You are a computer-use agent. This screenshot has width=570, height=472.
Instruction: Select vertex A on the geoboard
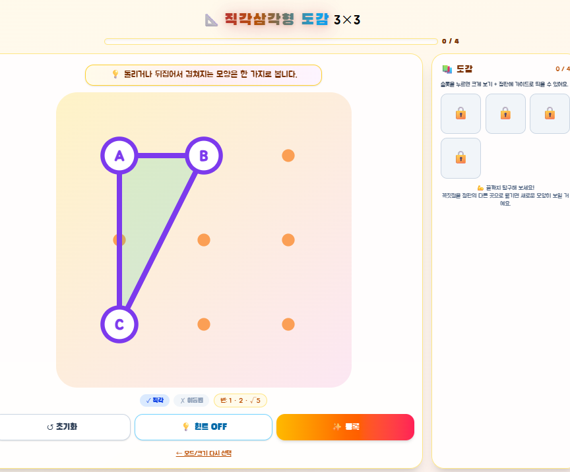(x=119, y=156)
